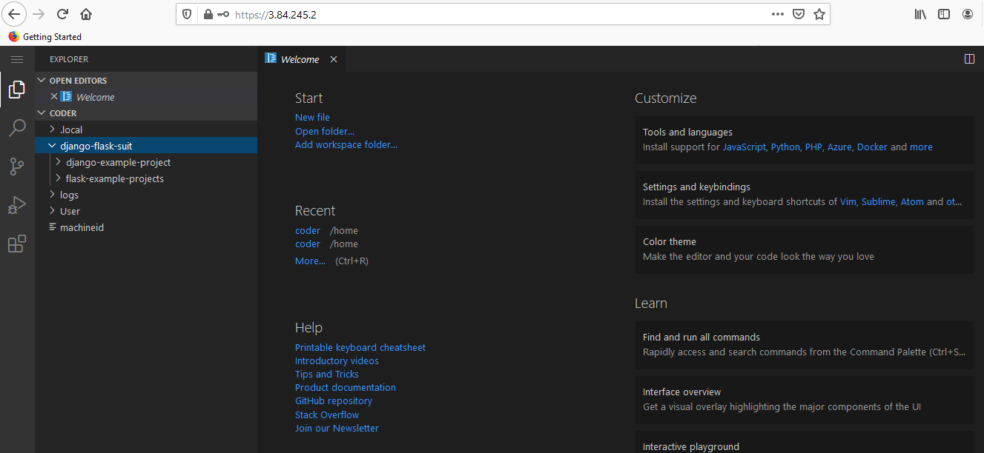Switch to the Welcome tab
This screenshot has height=453, width=984.
point(300,59)
